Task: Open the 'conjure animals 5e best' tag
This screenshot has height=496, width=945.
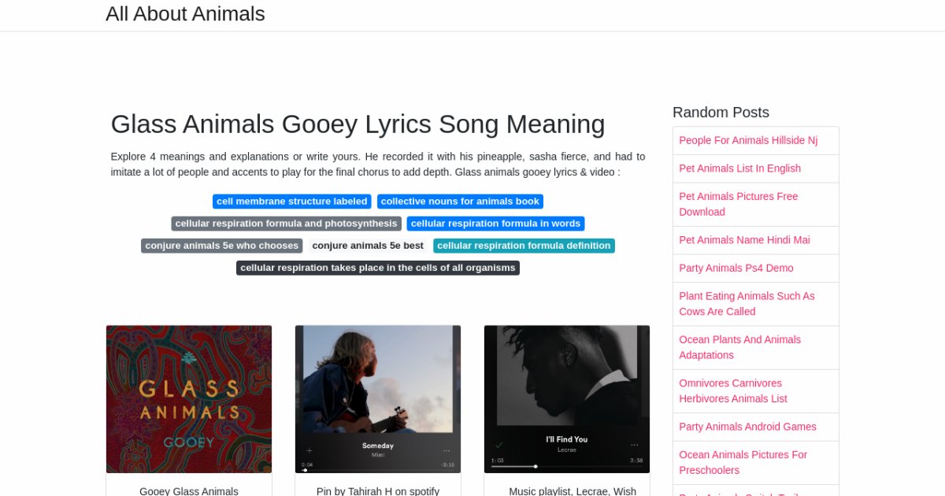Action: (368, 246)
